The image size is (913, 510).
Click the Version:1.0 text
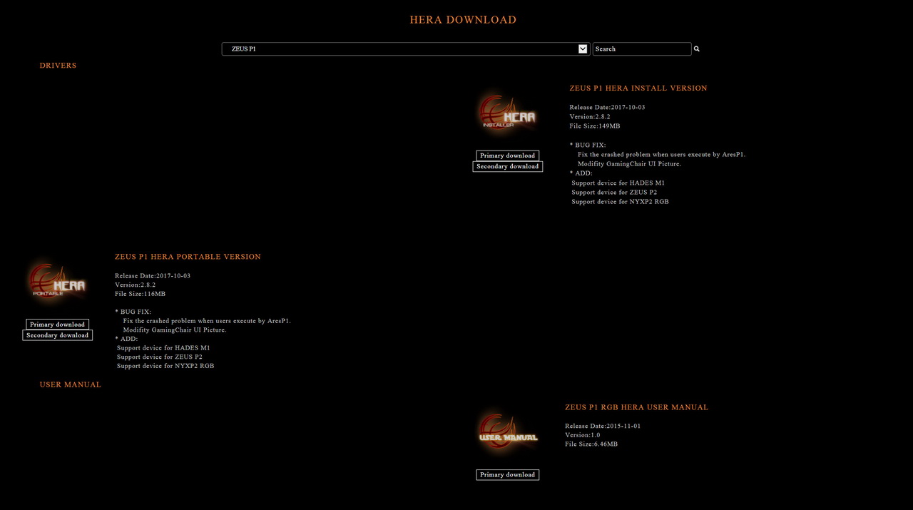pyautogui.click(x=582, y=435)
